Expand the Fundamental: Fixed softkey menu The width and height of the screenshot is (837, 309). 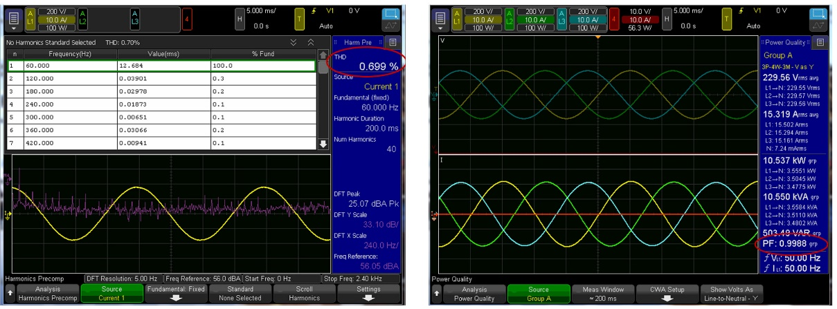click(x=175, y=294)
